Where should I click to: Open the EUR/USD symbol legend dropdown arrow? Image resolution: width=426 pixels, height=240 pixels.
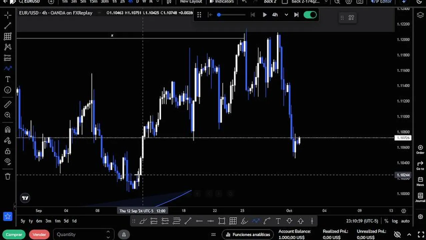[x=99, y=13]
